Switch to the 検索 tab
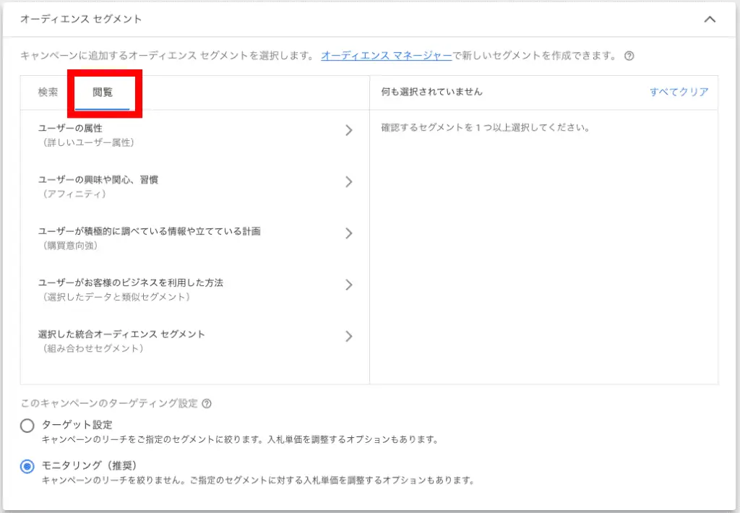This screenshot has width=740, height=513. (x=48, y=92)
